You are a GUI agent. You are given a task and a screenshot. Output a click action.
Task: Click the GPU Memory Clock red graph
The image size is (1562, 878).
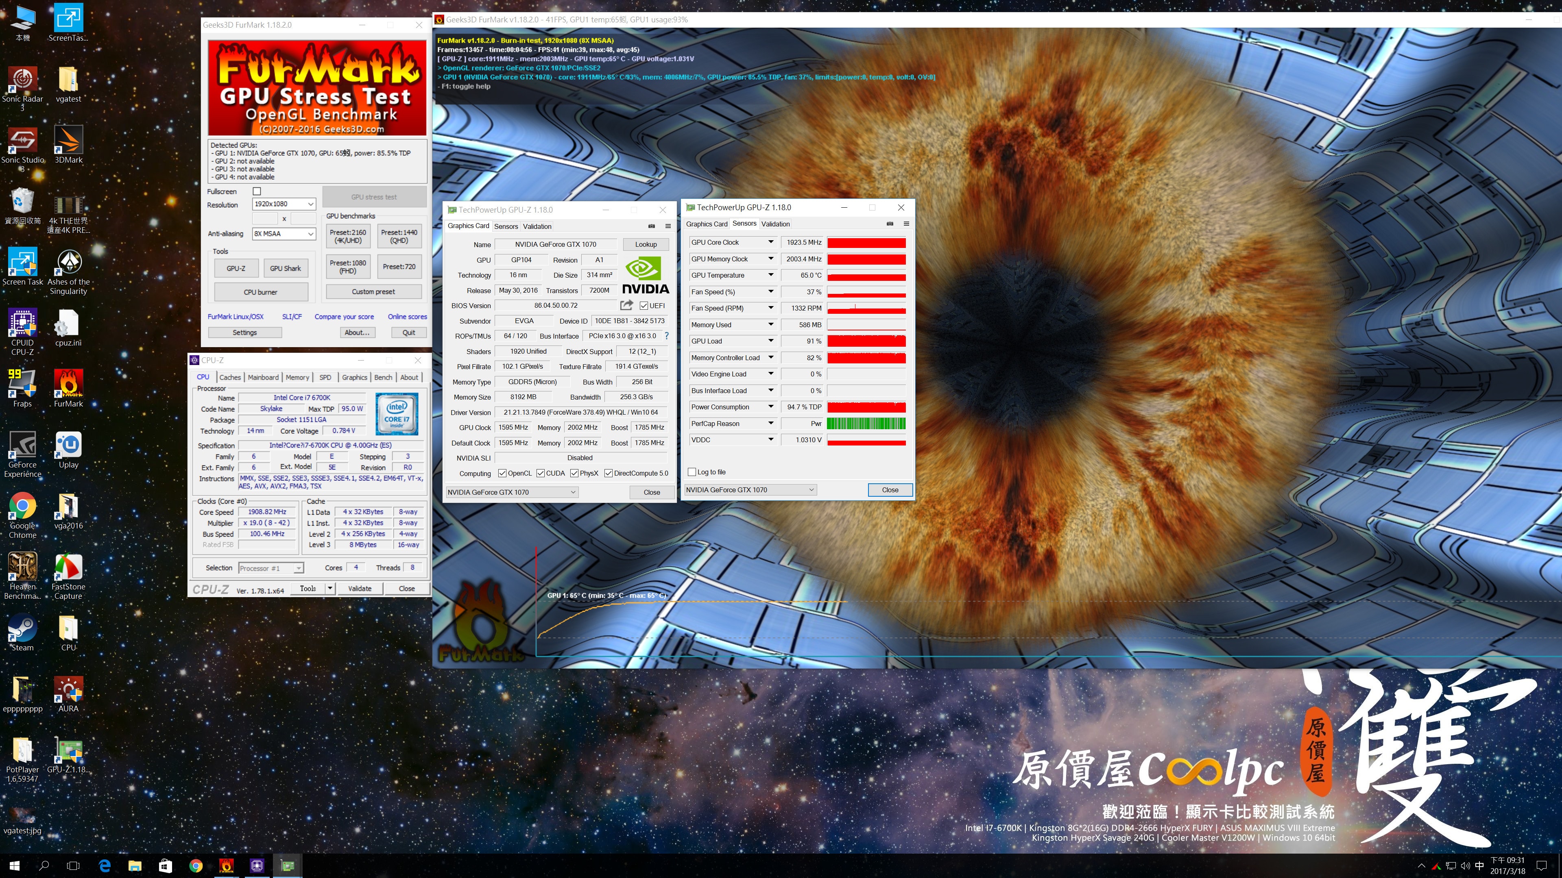(x=866, y=259)
